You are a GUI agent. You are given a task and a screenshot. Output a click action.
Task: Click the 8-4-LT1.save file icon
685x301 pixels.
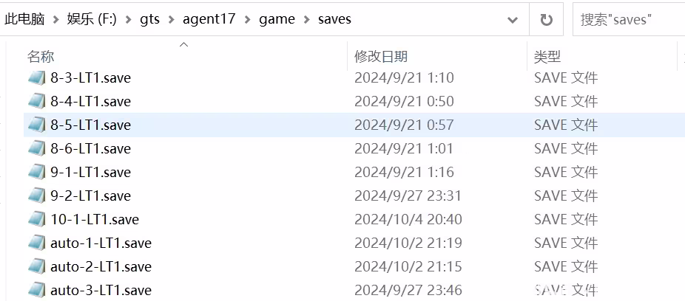[x=37, y=102]
